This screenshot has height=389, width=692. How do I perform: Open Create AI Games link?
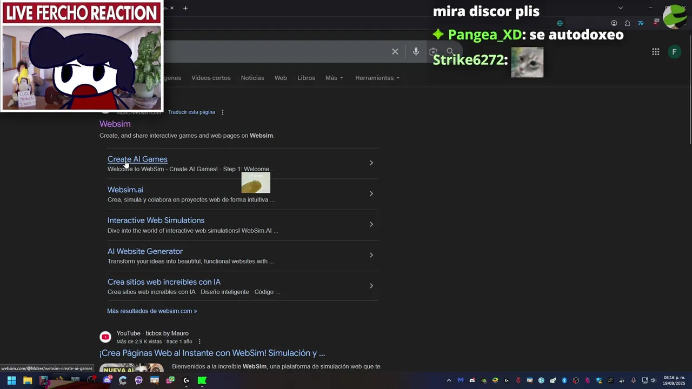click(137, 159)
